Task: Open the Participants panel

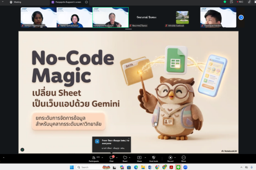Action: pyautogui.click(x=94, y=159)
